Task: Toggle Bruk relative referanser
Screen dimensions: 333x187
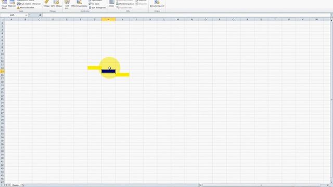Action: pos(29,4)
